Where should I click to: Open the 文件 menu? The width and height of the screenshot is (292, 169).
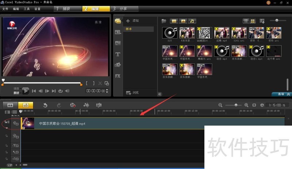pos(5,8)
